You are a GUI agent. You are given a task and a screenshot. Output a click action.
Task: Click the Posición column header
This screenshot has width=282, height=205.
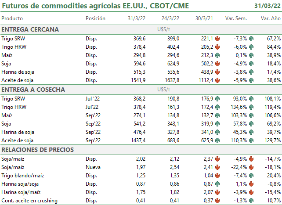pos(95,18)
